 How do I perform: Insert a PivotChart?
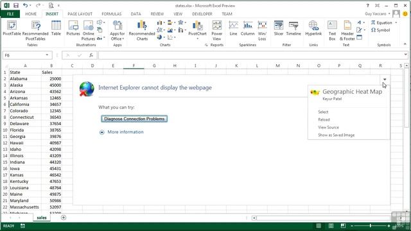(197, 28)
